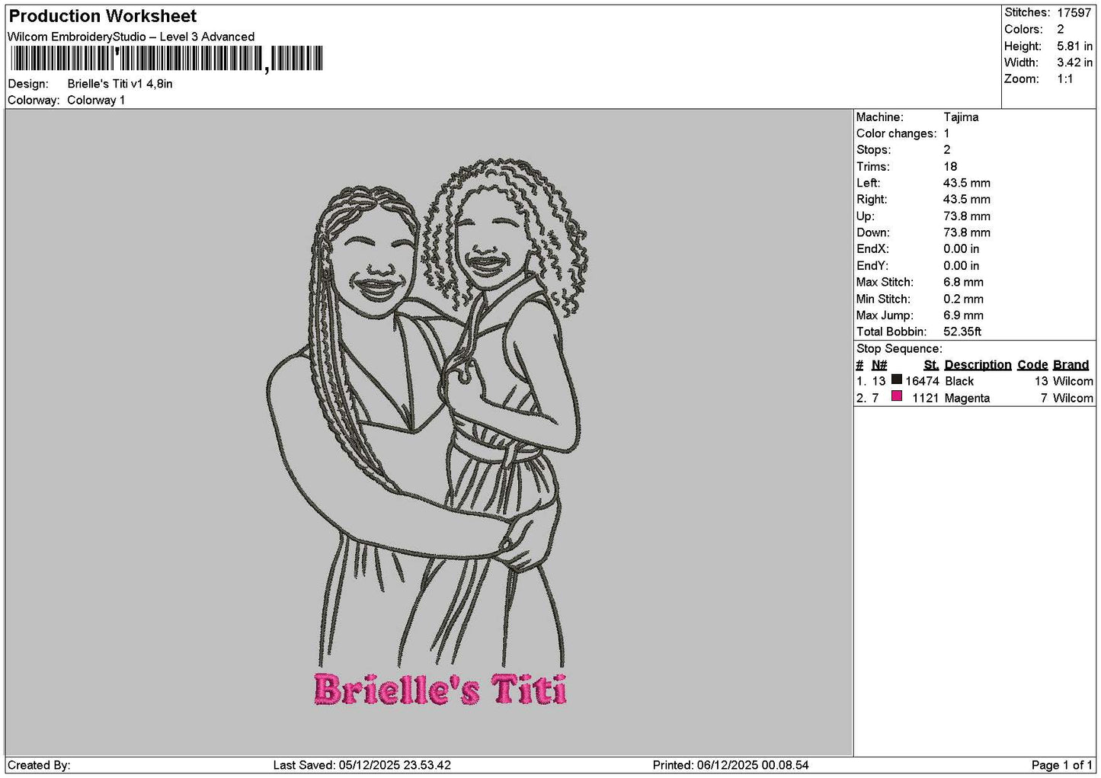The image size is (1101, 778).
Task: Click 'Wilcom EmbroideryStudio – Level 3 Advanced' text
Action: coord(131,37)
